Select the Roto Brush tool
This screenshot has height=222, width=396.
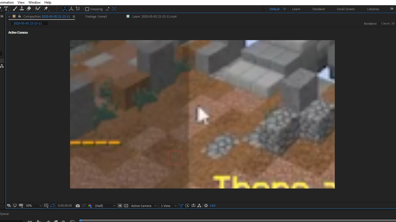tap(38, 9)
